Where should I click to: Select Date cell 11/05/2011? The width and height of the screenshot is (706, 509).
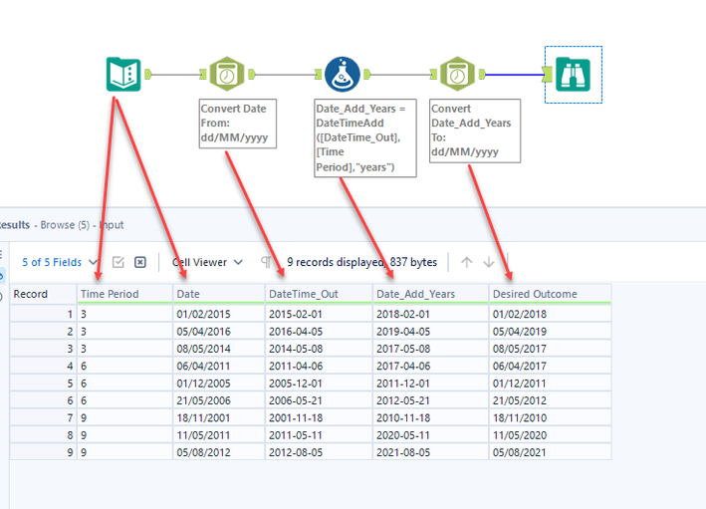[x=219, y=435]
